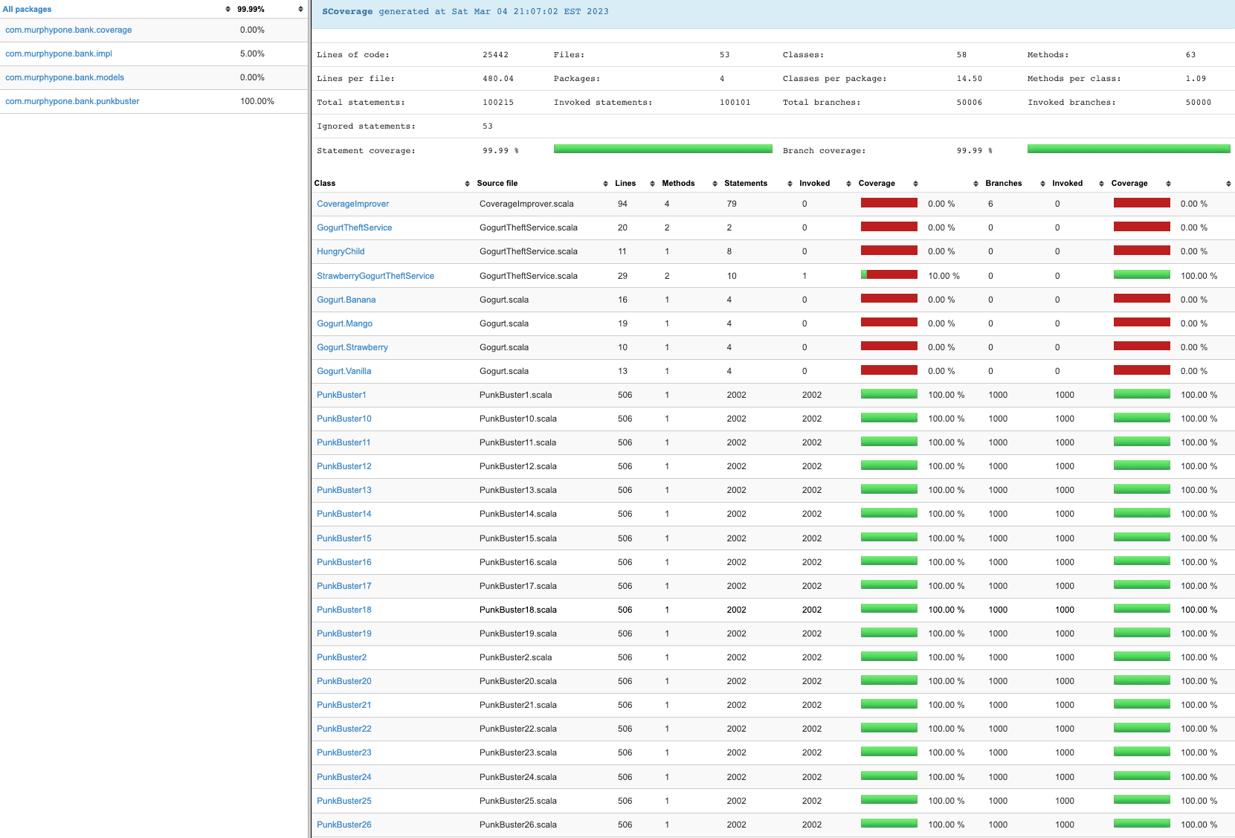Open Gogurt.Mango class report
Viewport: 1235px width, 838px height.
click(x=345, y=323)
